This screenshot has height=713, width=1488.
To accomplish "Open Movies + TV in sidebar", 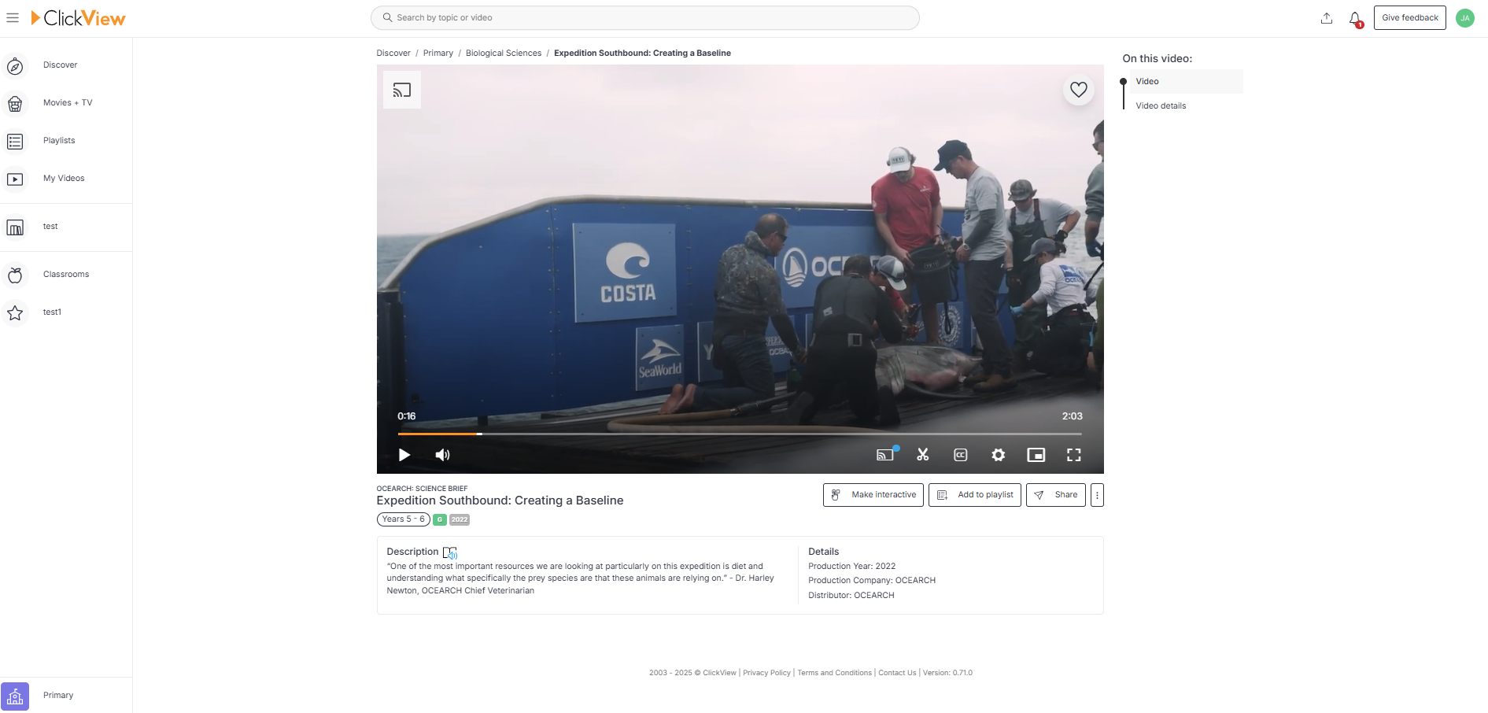I will [x=68, y=103].
